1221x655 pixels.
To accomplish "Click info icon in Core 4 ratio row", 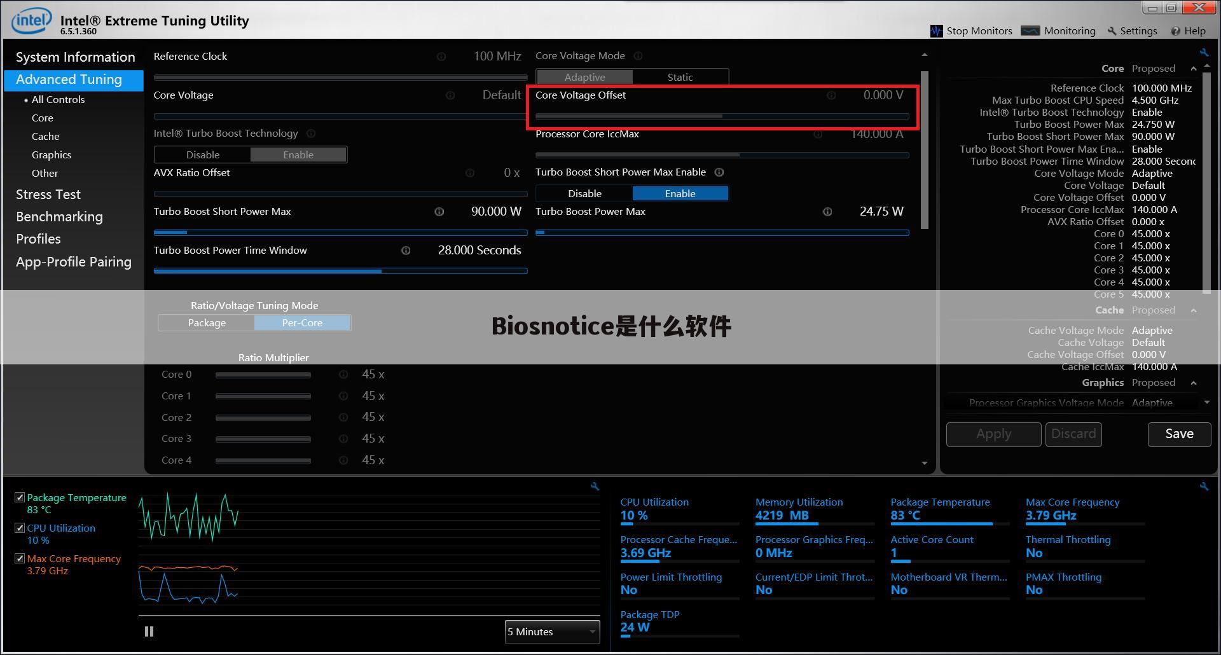I will (343, 460).
